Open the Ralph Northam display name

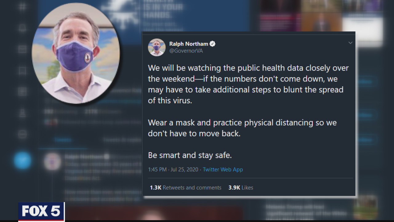(189, 44)
